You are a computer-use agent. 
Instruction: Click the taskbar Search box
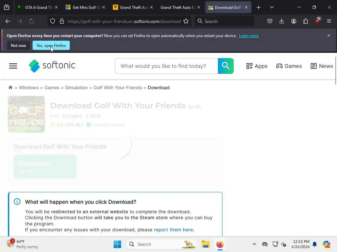tap(161, 244)
